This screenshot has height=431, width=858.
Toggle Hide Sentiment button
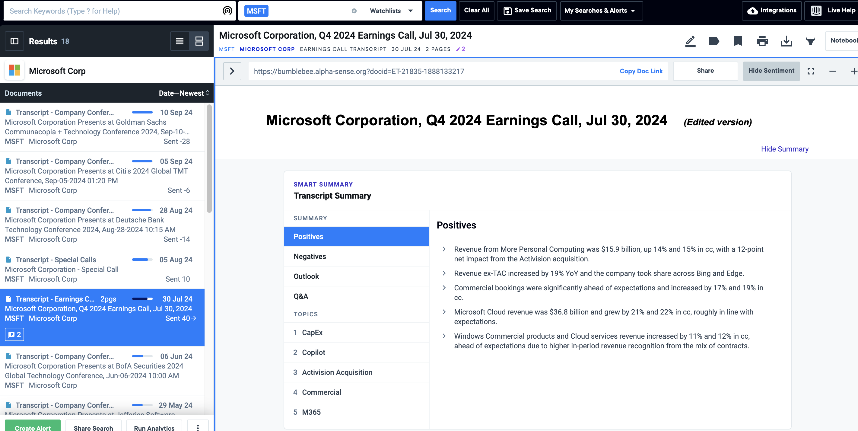tap(771, 71)
